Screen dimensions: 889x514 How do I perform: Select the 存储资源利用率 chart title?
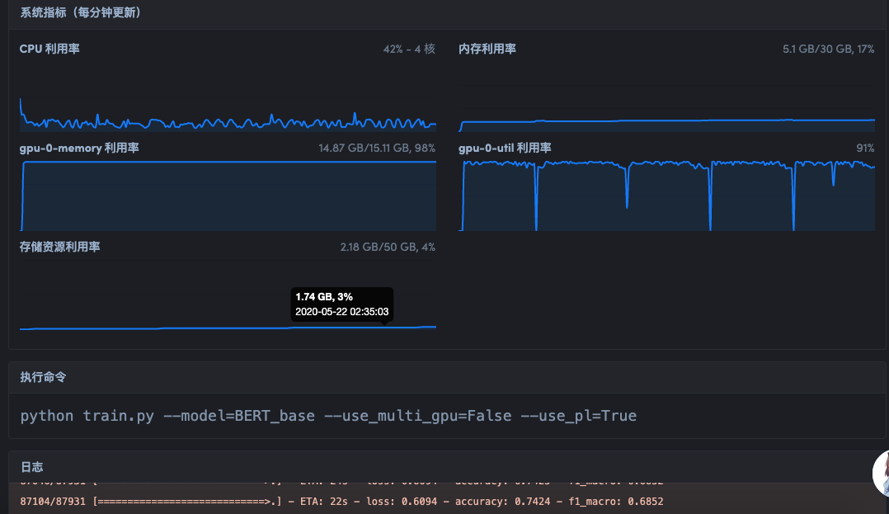tap(60, 248)
